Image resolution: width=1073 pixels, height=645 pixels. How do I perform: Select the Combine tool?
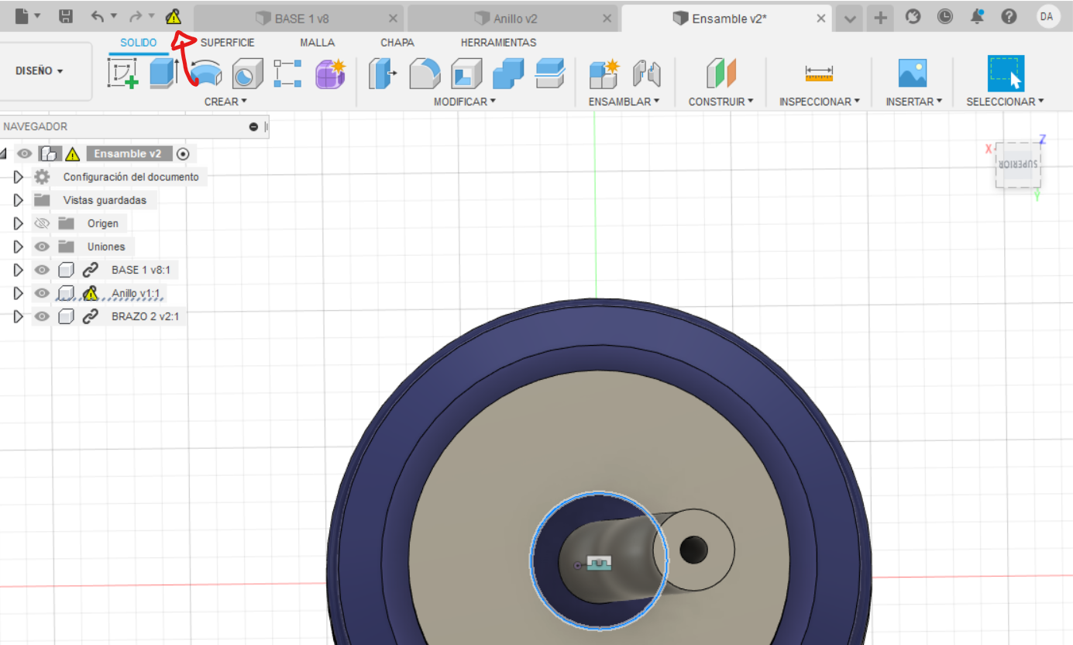point(508,74)
